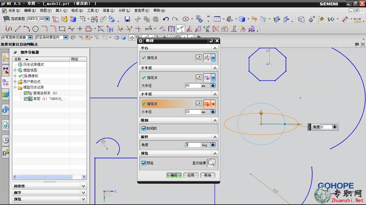Open the 帮助(H) menu
Viewport: 366px width, 205px height.
pos(159,11)
